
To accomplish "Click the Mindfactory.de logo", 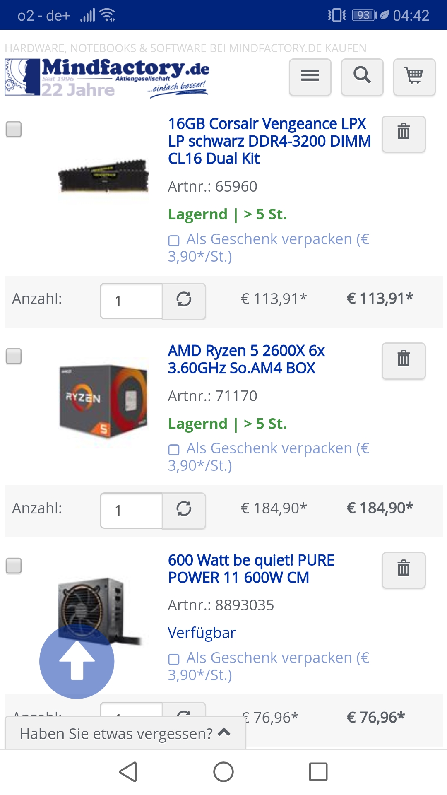I will (107, 77).
